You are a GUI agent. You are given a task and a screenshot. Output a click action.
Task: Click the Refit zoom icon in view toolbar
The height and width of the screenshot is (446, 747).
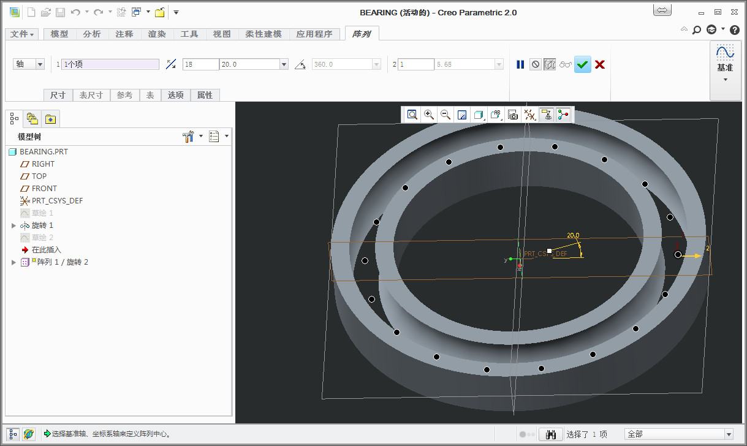tap(412, 115)
